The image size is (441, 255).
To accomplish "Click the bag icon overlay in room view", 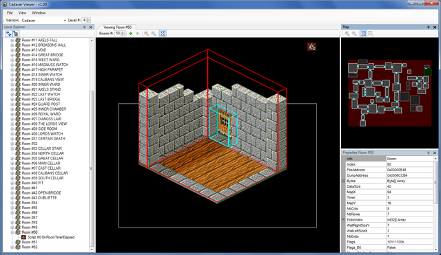I will click(x=311, y=47).
